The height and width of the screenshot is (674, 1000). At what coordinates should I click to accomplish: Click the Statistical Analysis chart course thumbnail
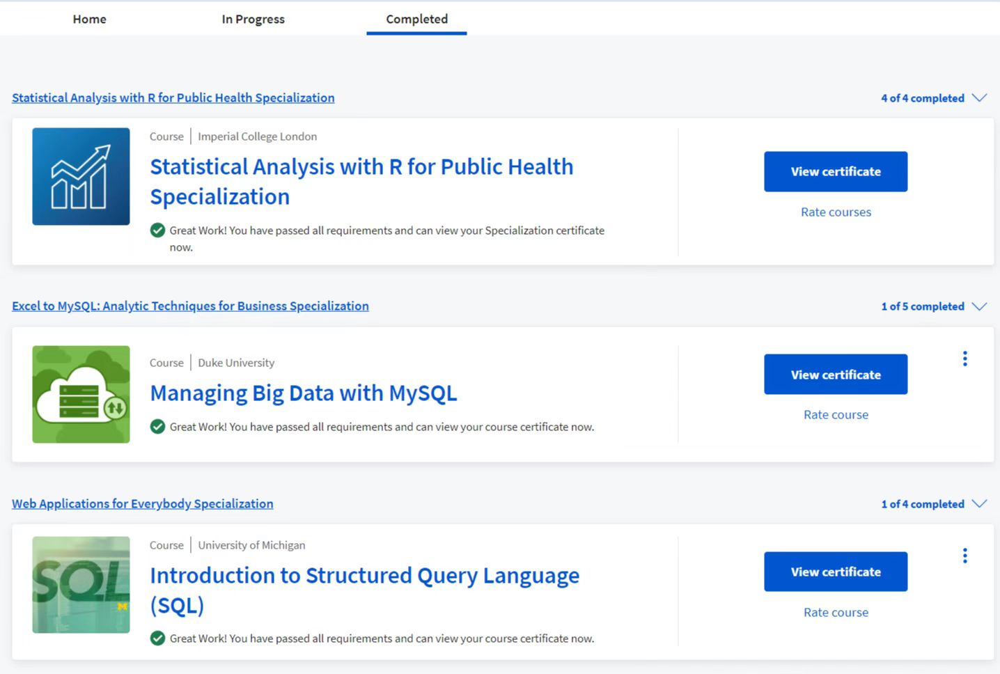point(81,176)
